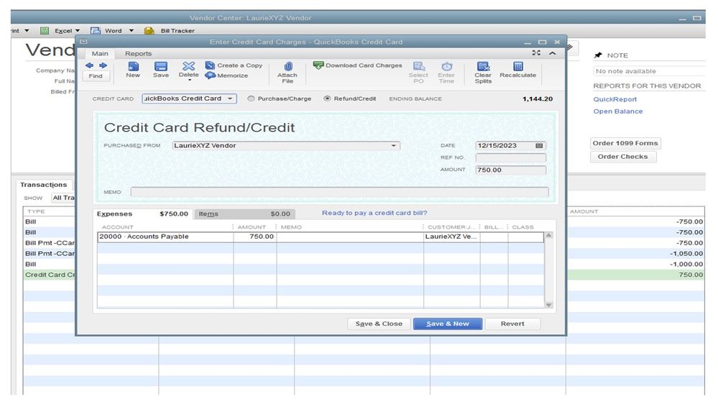The width and height of the screenshot is (718, 404).
Task: Switch to the Expenses tab
Action: 143,214
